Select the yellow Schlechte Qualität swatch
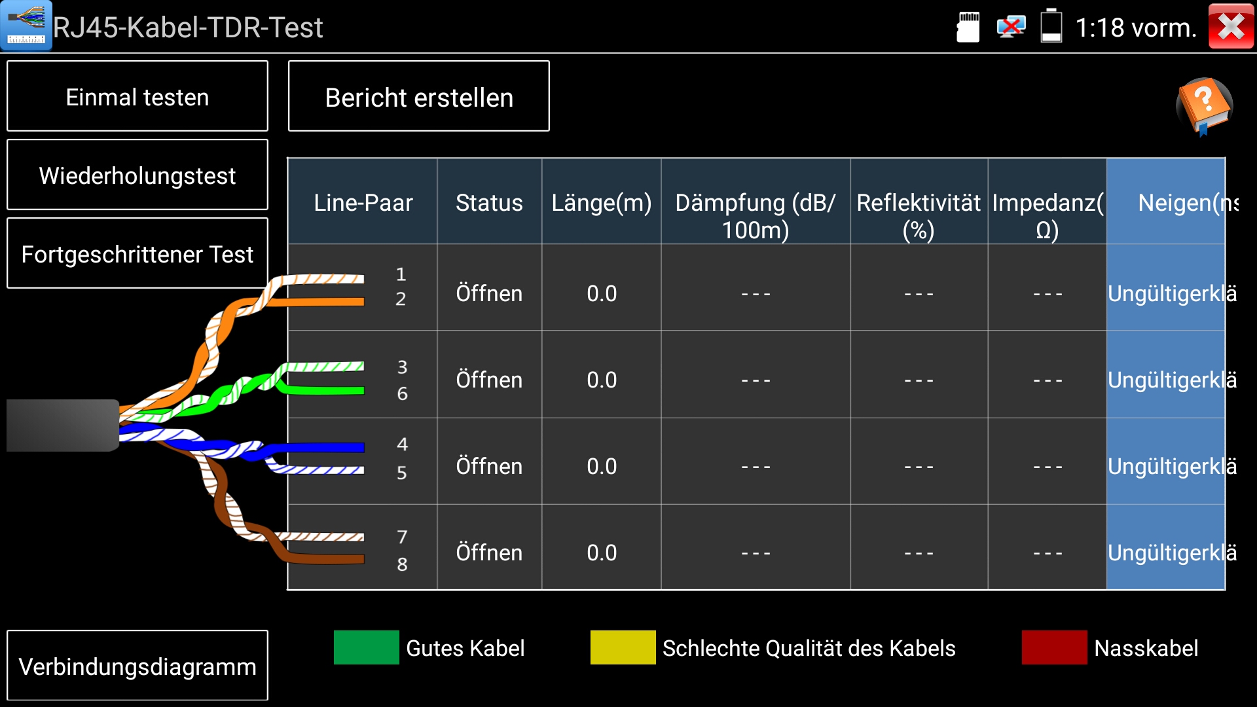This screenshot has height=707, width=1257. (x=623, y=648)
